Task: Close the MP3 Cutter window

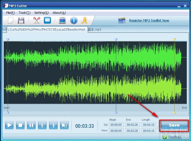Action: (185, 6)
